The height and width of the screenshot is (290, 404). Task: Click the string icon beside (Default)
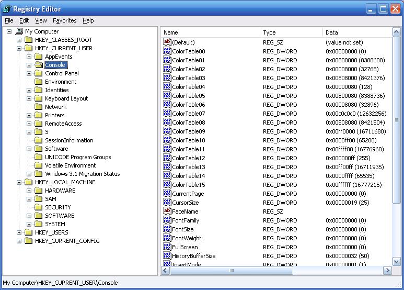(167, 42)
